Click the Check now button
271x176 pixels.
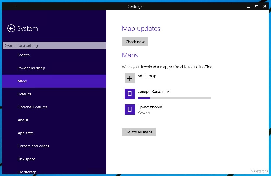135,42
